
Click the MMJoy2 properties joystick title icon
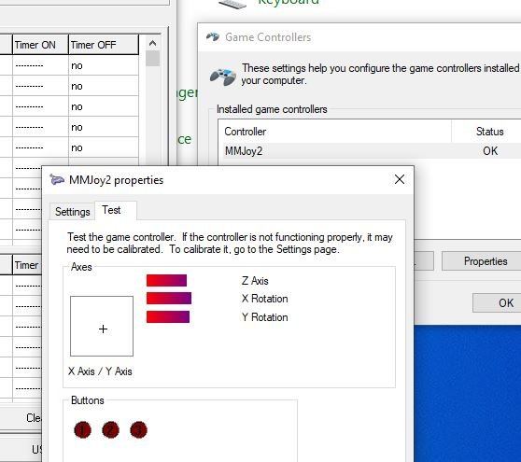point(57,180)
